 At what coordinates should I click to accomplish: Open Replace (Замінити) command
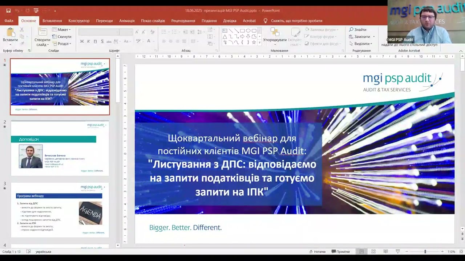pyautogui.click(x=360, y=37)
